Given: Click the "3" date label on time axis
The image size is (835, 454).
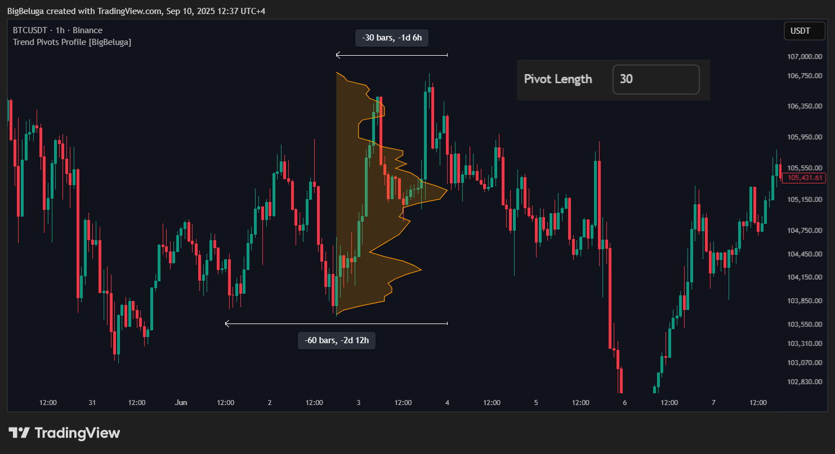Looking at the screenshot, I should (359, 403).
